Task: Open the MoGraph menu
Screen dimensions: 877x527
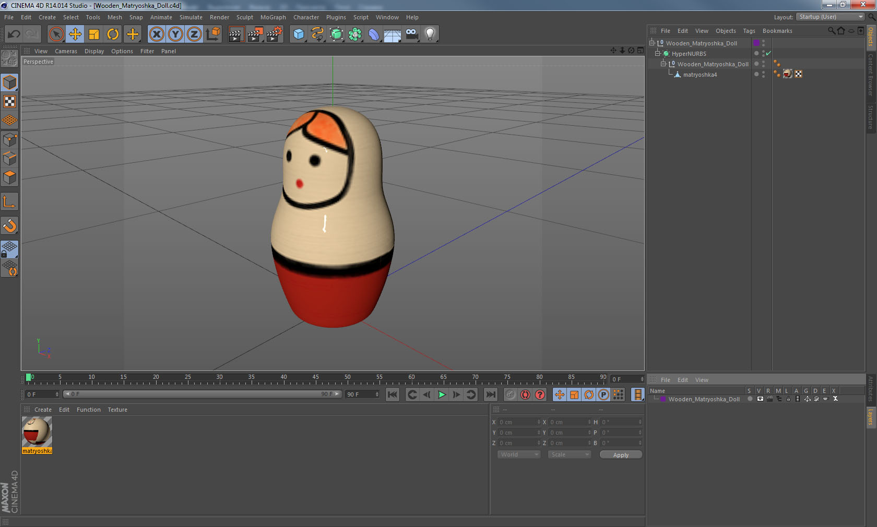Action: tap(273, 17)
